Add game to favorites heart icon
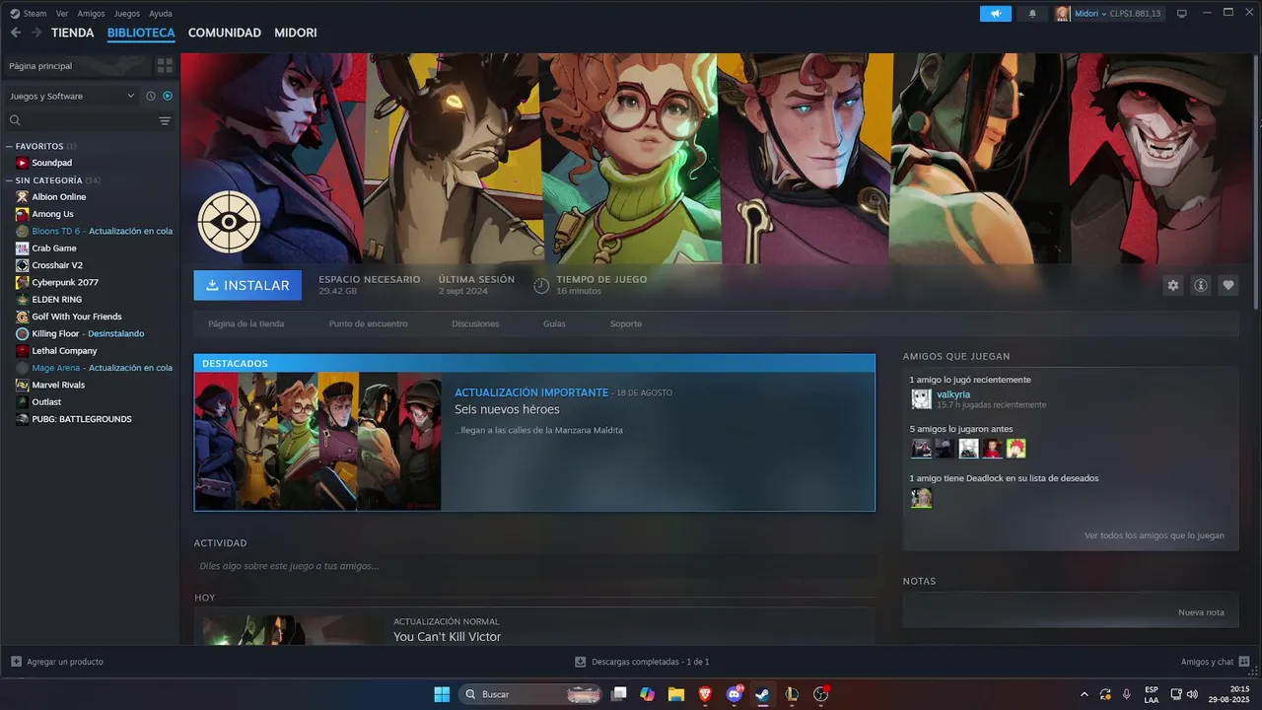The image size is (1262, 710). click(1228, 285)
